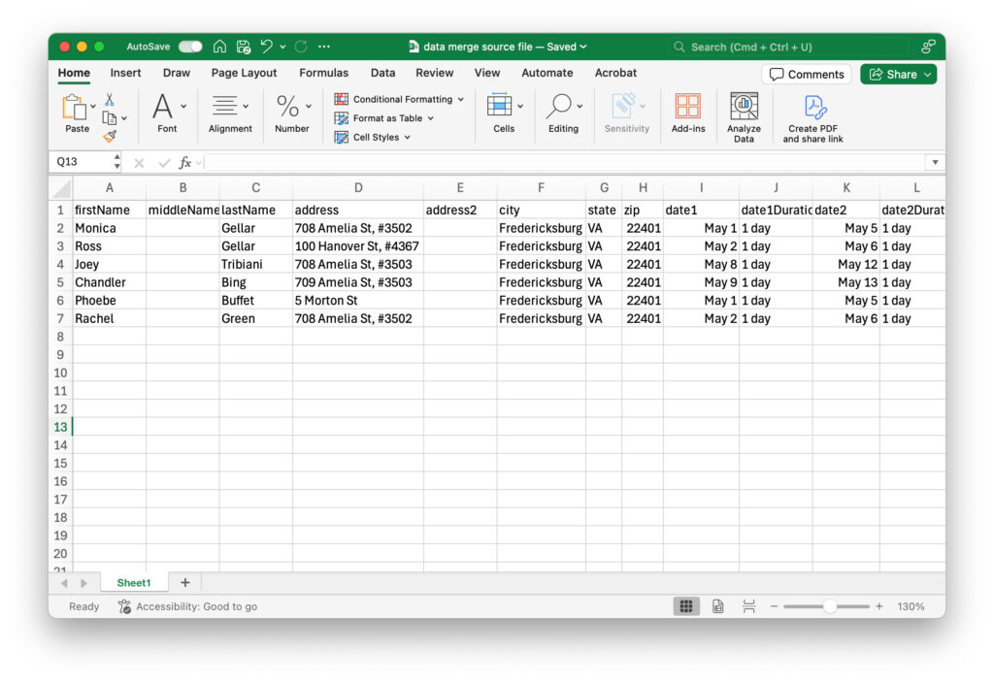Open the Paste options dropdown arrow
994x682 pixels.
click(93, 107)
